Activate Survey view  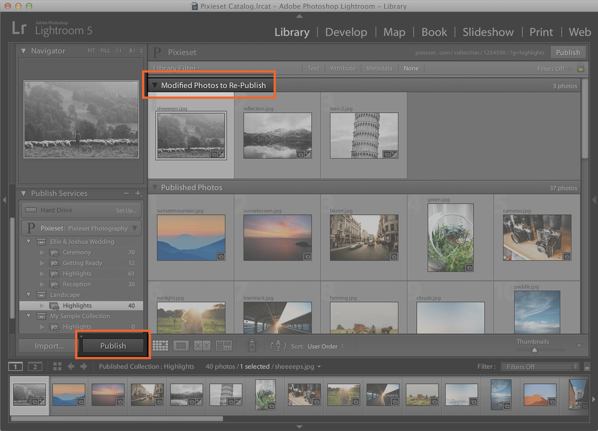[x=224, y=346]
